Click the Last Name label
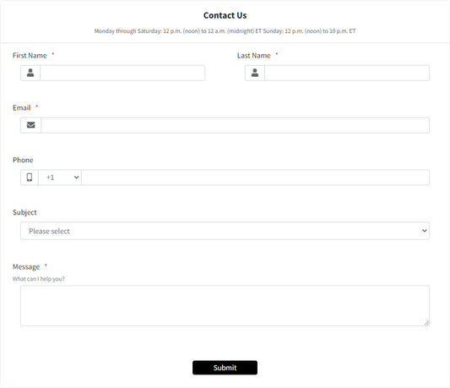 click(253, 56)
